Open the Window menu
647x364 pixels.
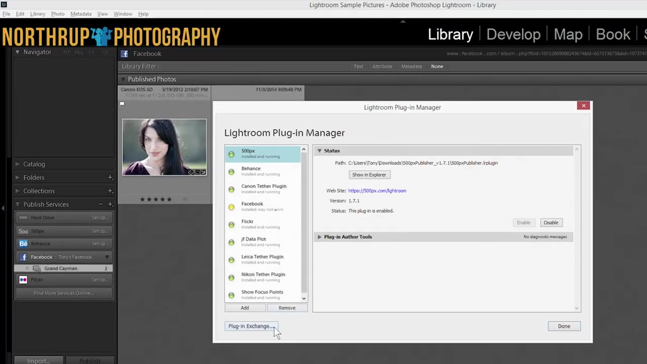tap(123, 13)
